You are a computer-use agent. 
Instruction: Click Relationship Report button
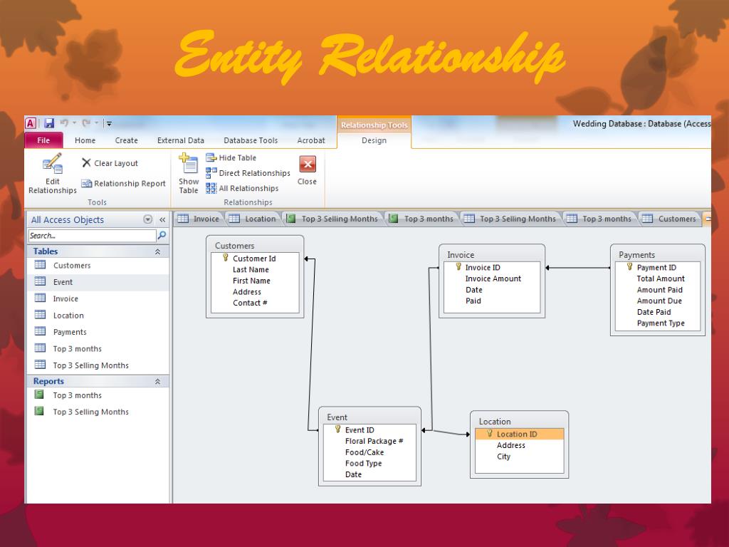pyautogui.click(x=124, y=184)
